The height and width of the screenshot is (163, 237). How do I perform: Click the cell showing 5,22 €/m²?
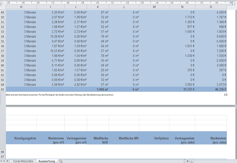tap(50, 12)
